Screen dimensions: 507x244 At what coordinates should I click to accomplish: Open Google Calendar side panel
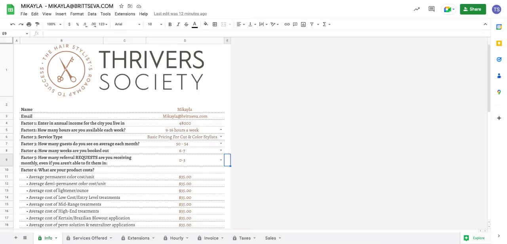click(499, 27)
